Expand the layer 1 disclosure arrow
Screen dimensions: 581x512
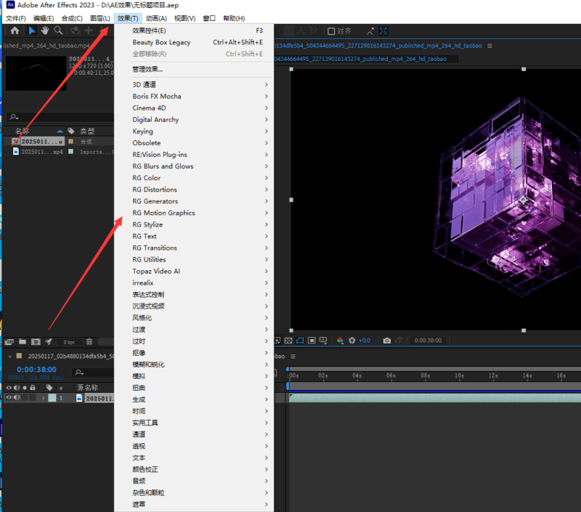pos(43,398)
